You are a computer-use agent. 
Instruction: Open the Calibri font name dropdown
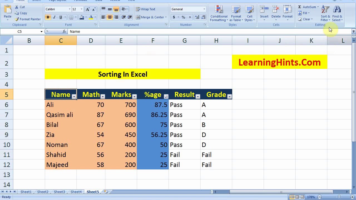[70, 9]
